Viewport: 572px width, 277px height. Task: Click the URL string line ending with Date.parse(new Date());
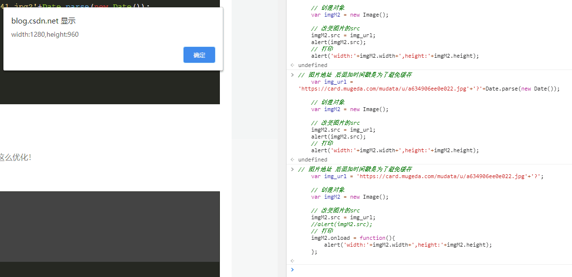click(429, 89)
